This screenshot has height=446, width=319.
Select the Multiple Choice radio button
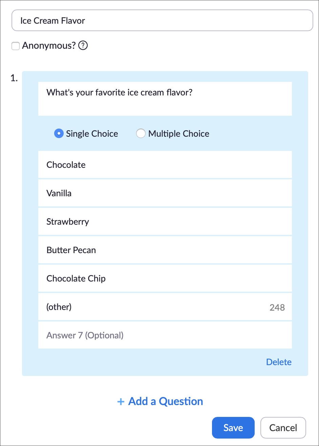coord(141,134)
